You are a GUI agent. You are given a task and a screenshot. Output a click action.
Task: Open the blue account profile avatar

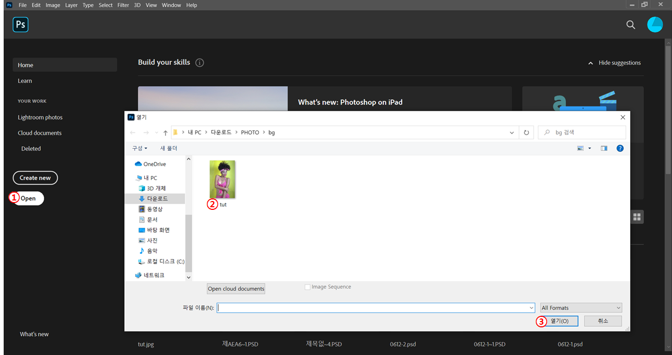coord(655,25)
